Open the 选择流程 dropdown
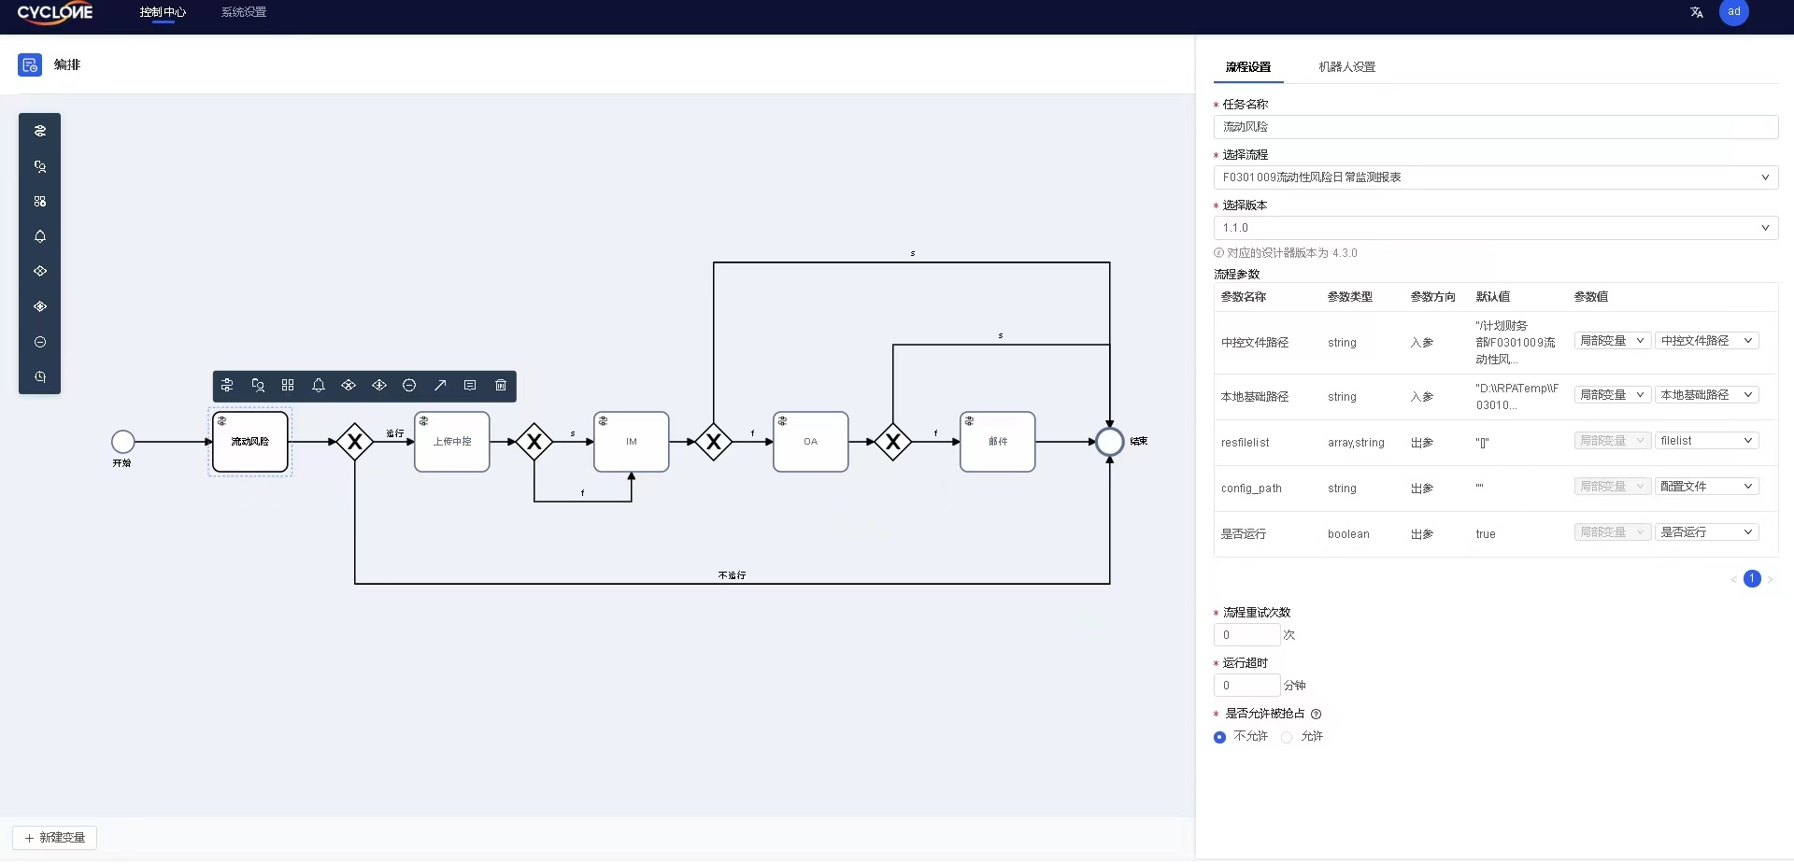This screenshot has width=1794, height=864. [x=1496, y=177]
